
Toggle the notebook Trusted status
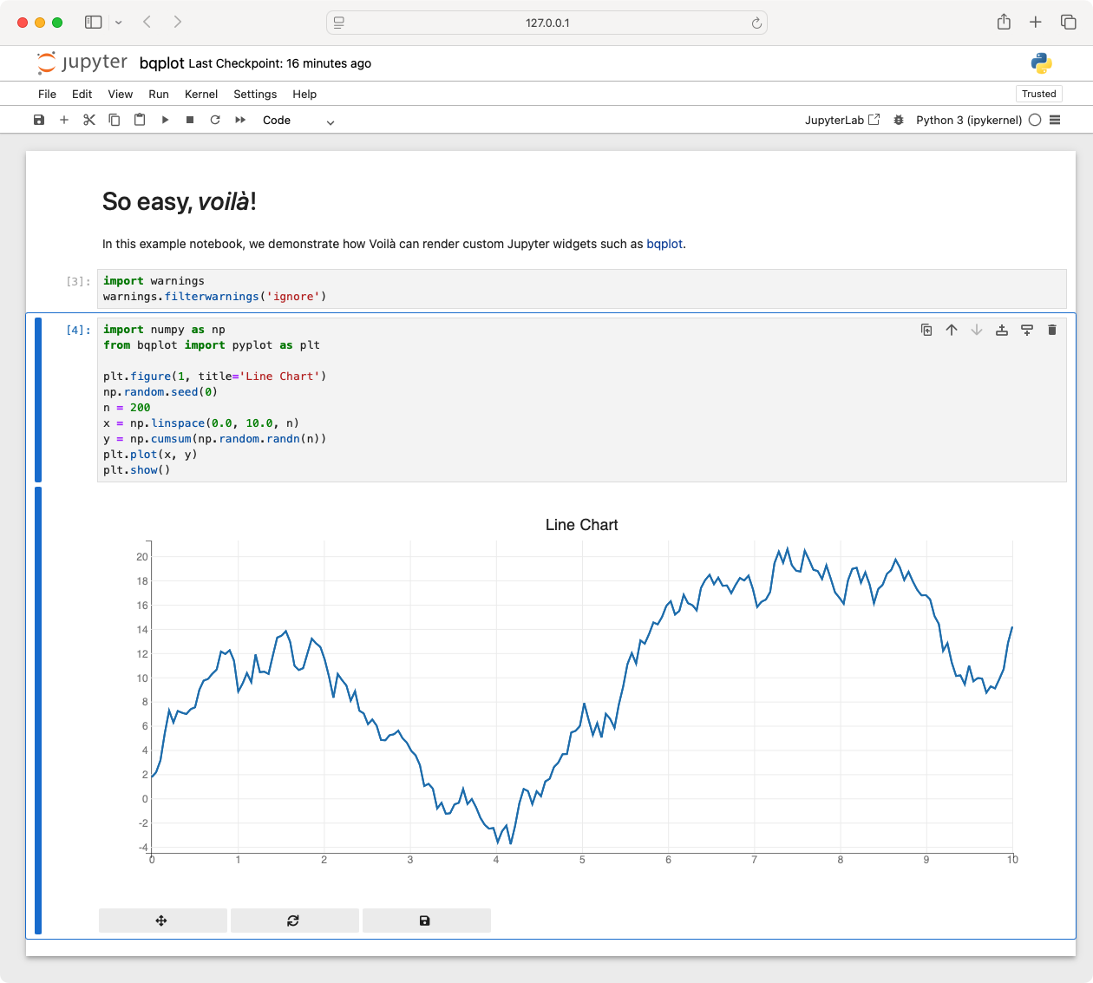coord(1038,94)
